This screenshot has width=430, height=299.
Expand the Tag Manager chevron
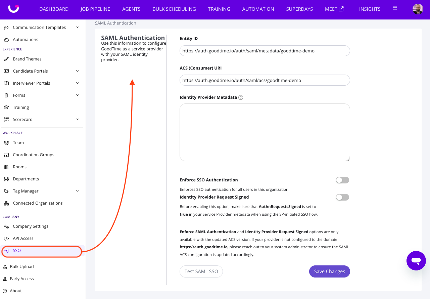point(78,191)
